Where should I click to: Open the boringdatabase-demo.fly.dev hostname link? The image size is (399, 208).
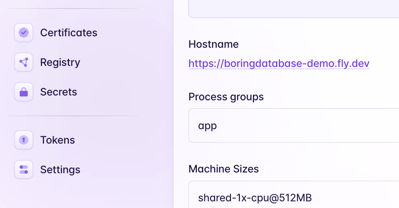(279, 64)
